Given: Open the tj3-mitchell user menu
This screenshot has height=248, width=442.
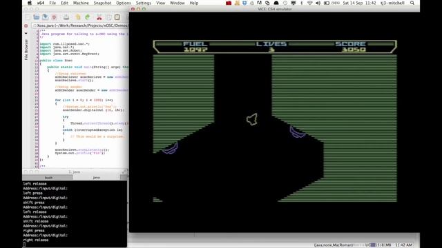Looking at the screenshot, I should tap(392, 3).
